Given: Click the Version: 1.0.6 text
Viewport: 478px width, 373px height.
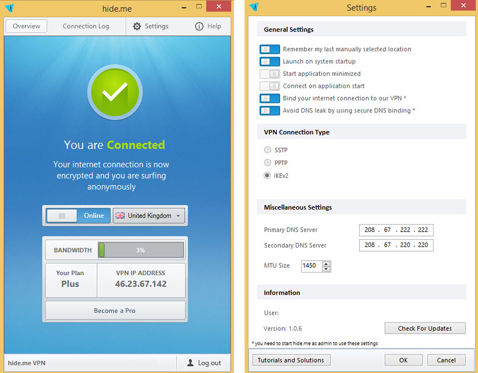Looking at the screenshot, I should (283, 329).
